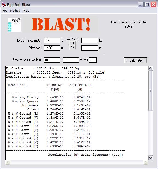Click the << convert to imperial button
Screen dimensions: 158x169
pyautogui.click(x=72, y=43)
